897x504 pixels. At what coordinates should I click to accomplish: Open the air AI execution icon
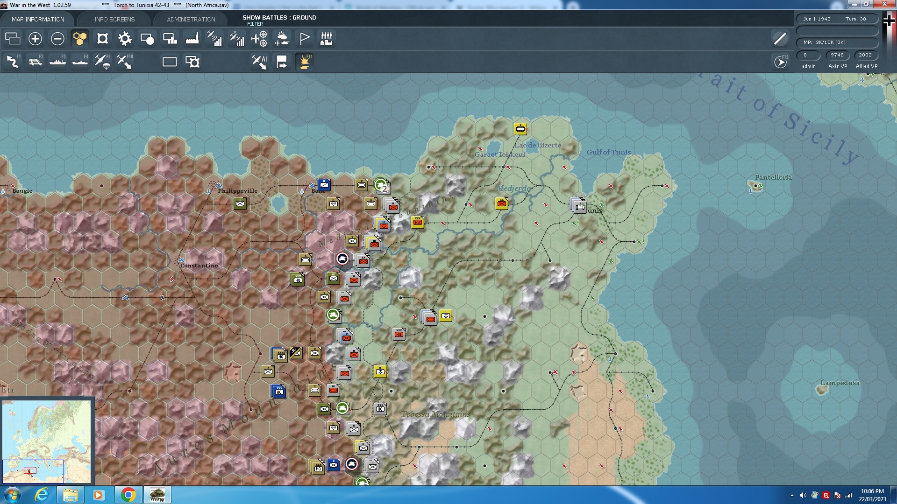pos(259,62)
